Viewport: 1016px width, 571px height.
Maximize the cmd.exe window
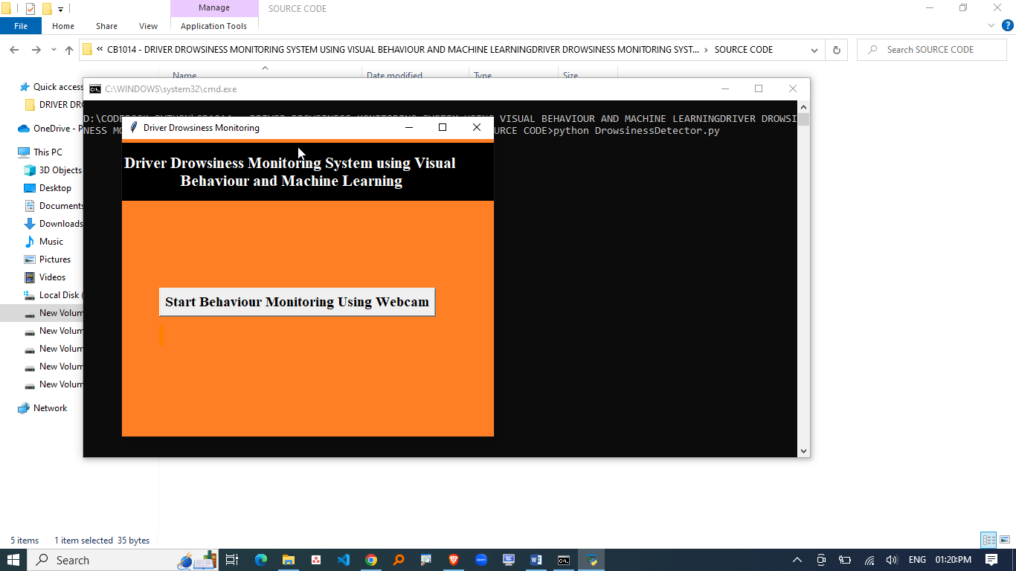coord(759,88)
